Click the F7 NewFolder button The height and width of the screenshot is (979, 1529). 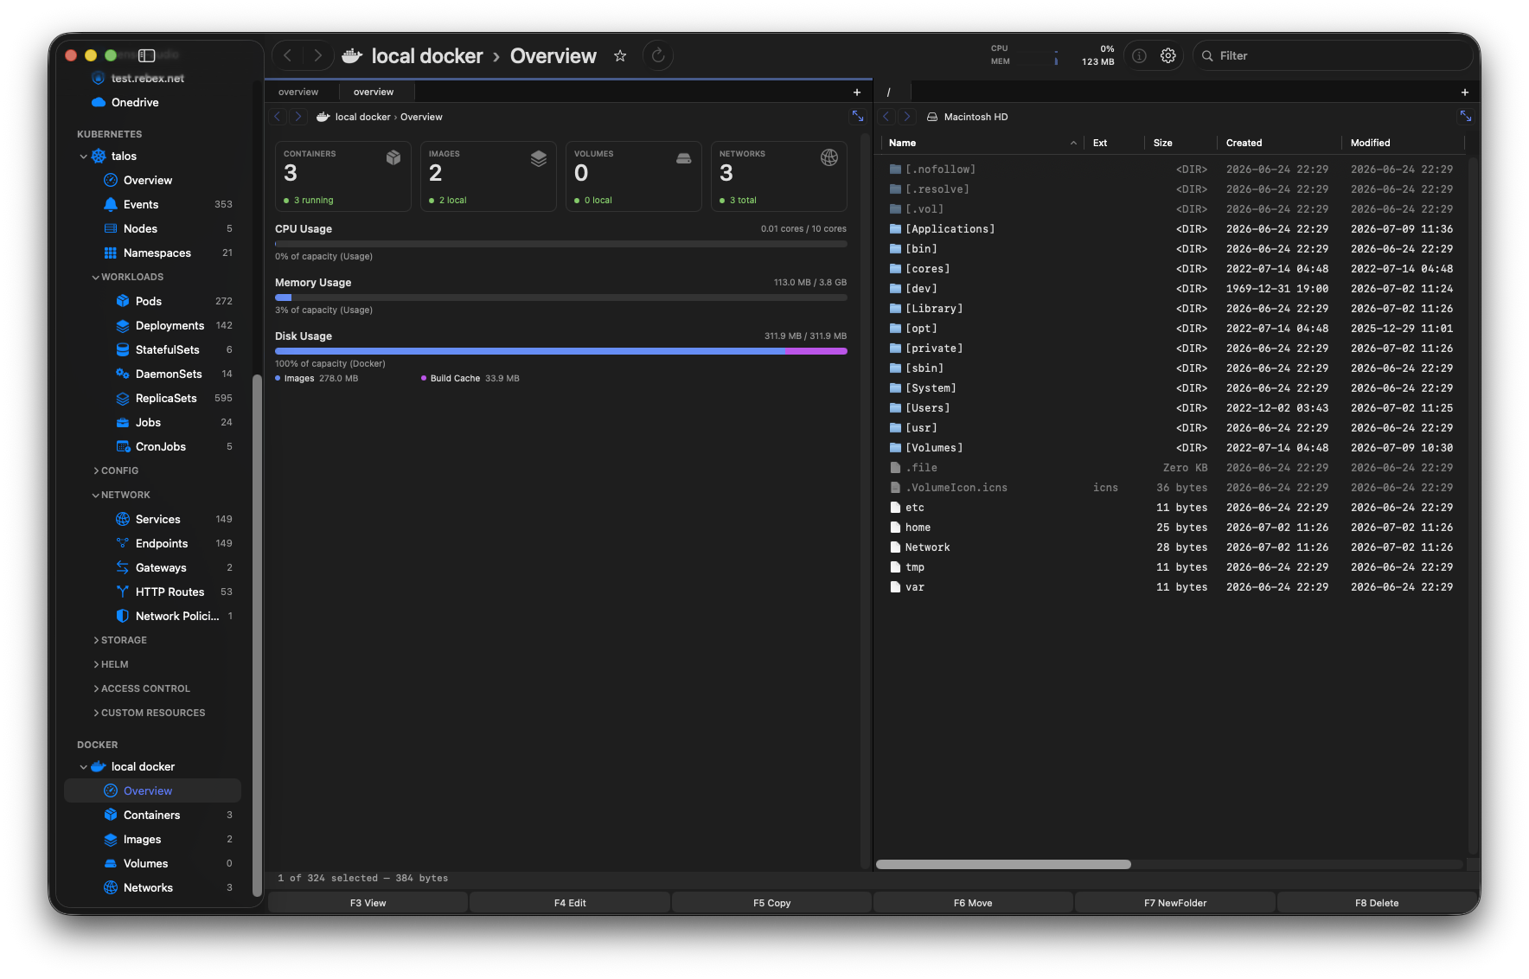1175,902
